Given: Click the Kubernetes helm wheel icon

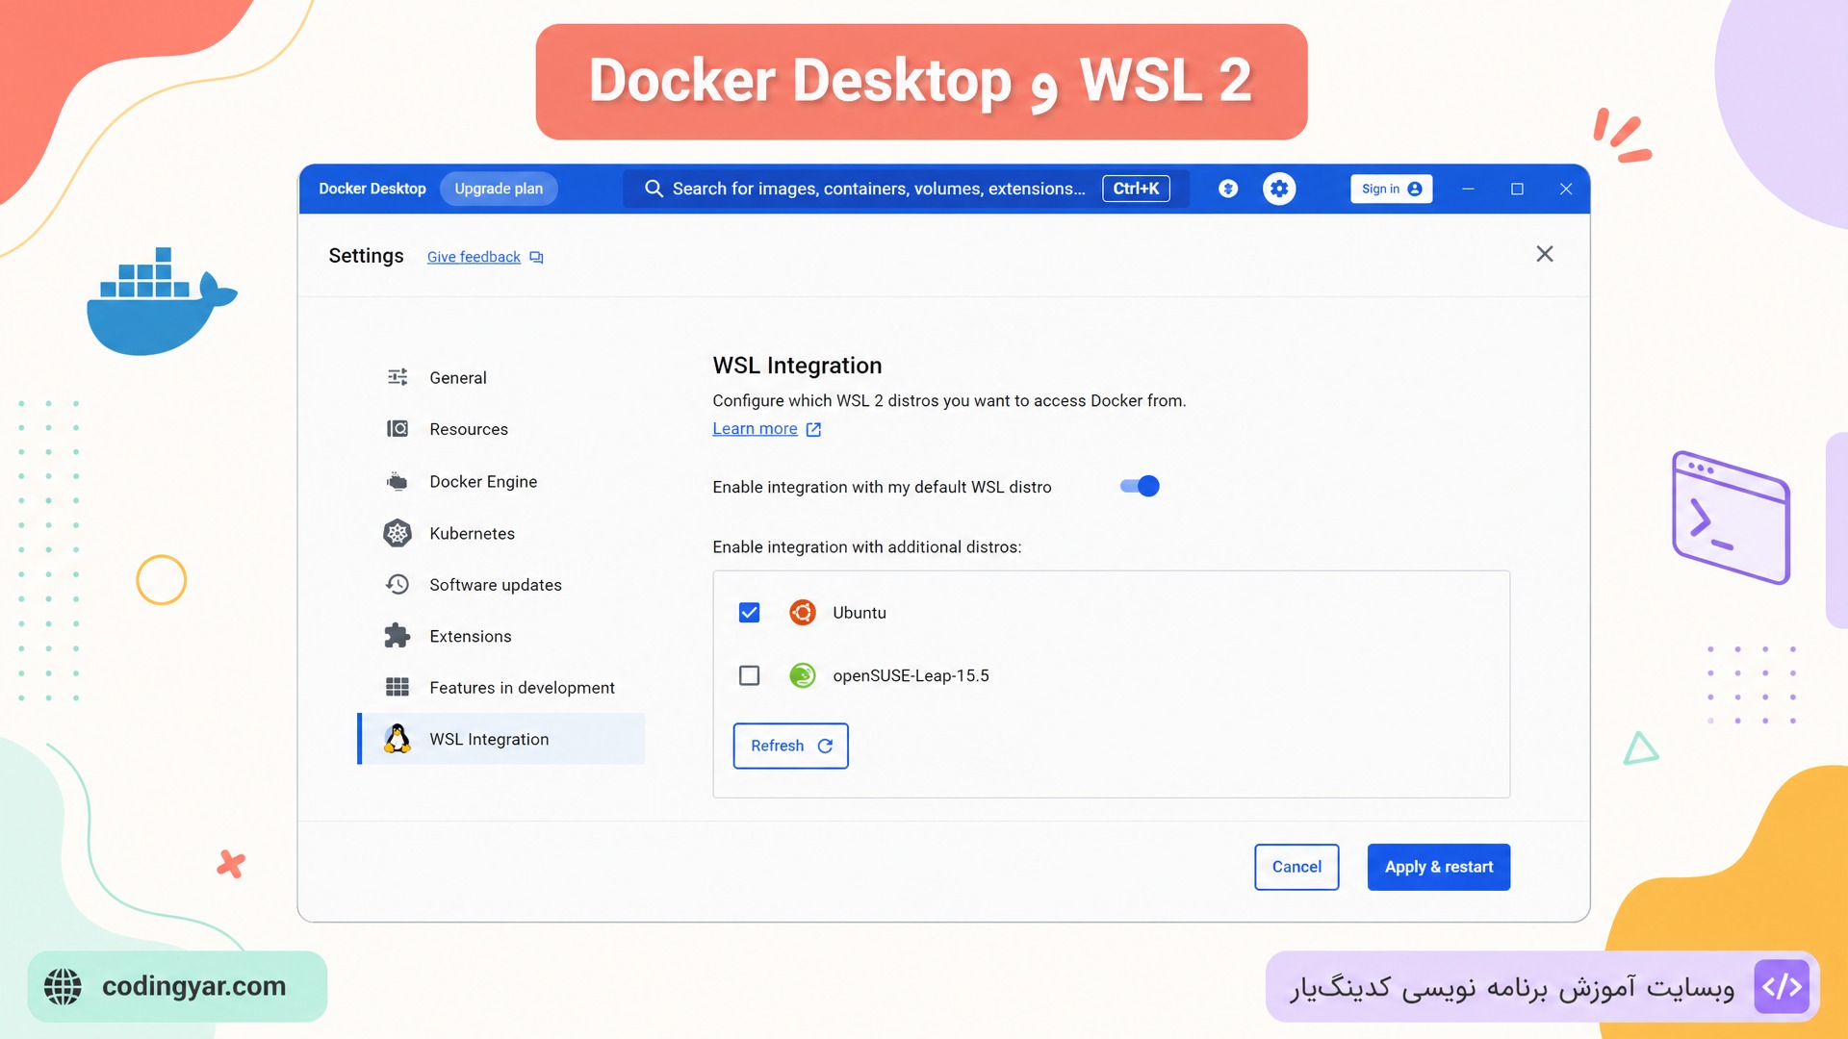Looking at the screenshot, I should pos(398,533).
